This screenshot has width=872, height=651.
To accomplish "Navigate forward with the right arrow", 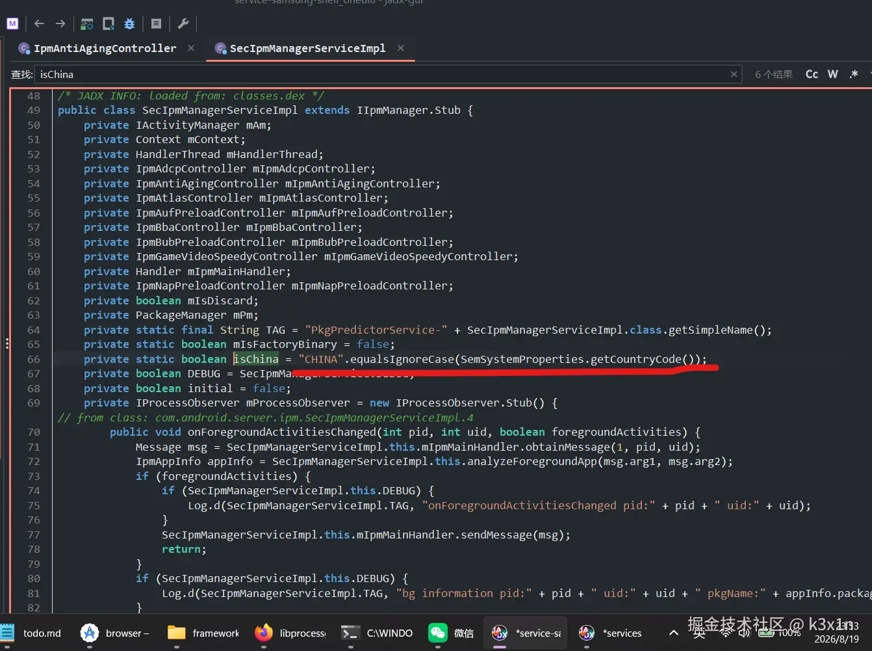I will pyautogui.click(x=60, y=24).
